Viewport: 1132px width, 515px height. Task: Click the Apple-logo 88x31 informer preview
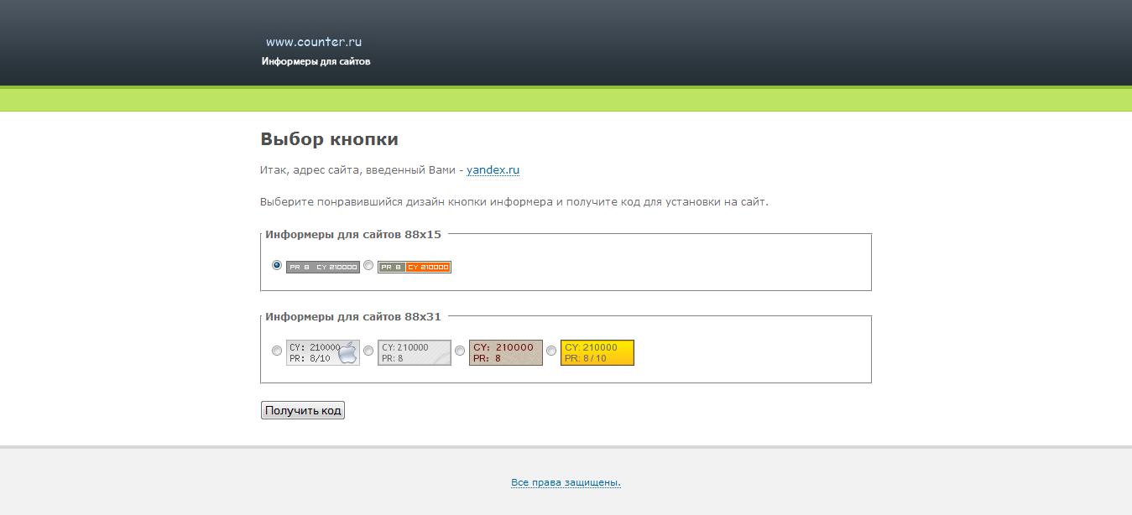(x=322, y=351)
